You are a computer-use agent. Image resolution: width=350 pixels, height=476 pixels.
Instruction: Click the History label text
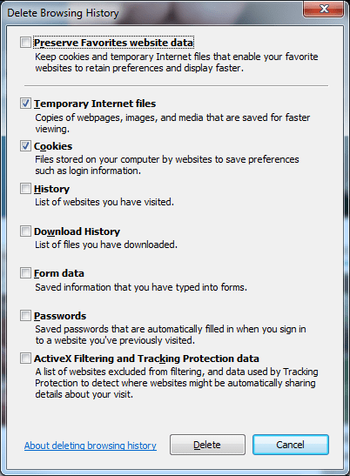point(51,189)
